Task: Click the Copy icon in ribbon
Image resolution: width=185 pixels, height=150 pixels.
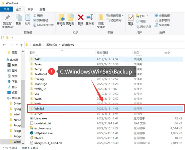Action: [18, 18]
